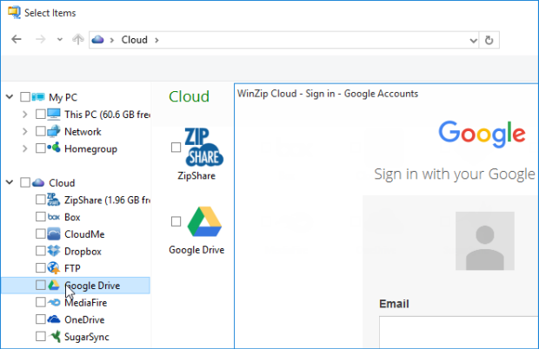Check the This PC checkbox
Screen dimensions: 539x349
pyautogui.click(x=41, y=114)
